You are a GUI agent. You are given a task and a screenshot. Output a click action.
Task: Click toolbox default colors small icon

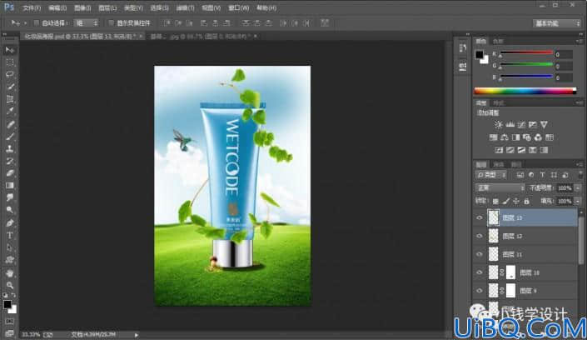pyautogui.click(x=5, y=295)
